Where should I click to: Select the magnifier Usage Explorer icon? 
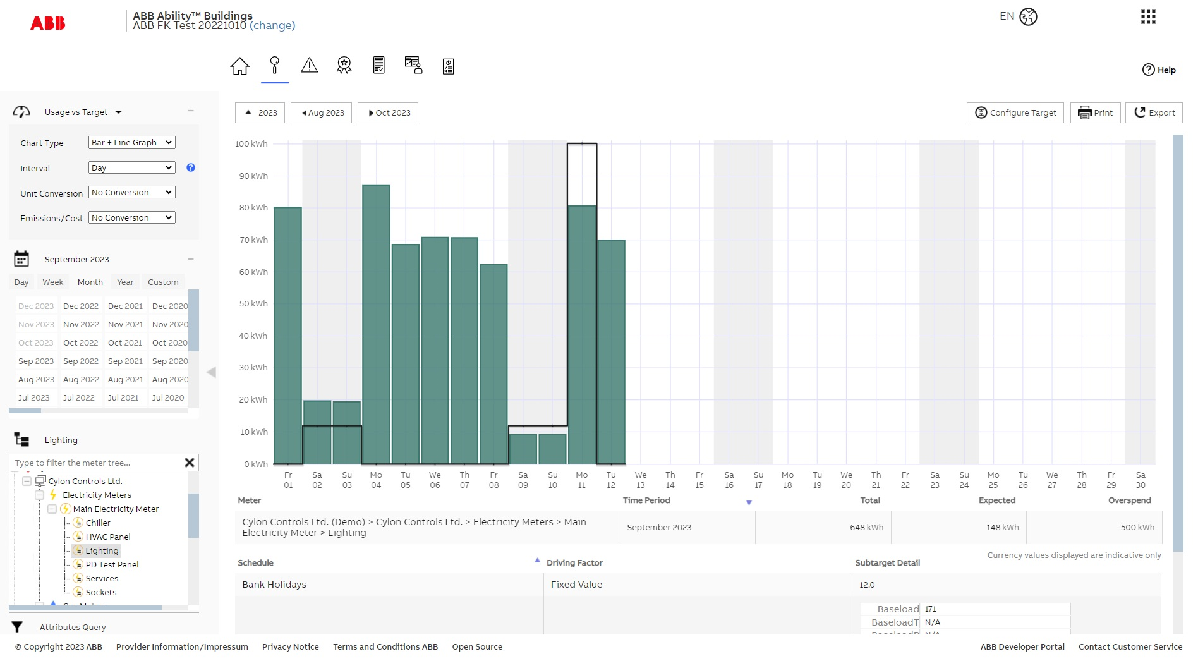click(274, 65)
